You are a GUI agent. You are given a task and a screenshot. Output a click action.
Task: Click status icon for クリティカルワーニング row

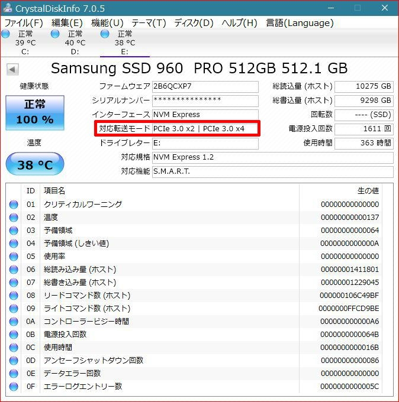pyautogui.click(x=14, y=205)
